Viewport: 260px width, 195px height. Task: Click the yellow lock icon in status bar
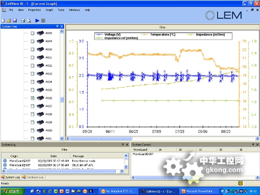click(x=240, y=183)
